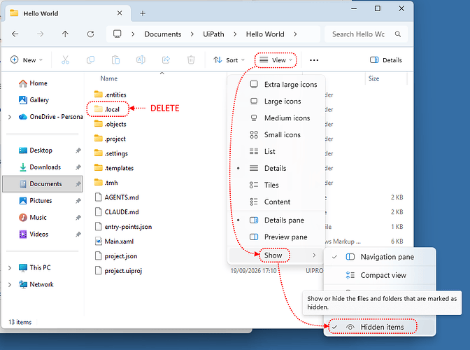Choose the Details layout option in View menu

276,169
